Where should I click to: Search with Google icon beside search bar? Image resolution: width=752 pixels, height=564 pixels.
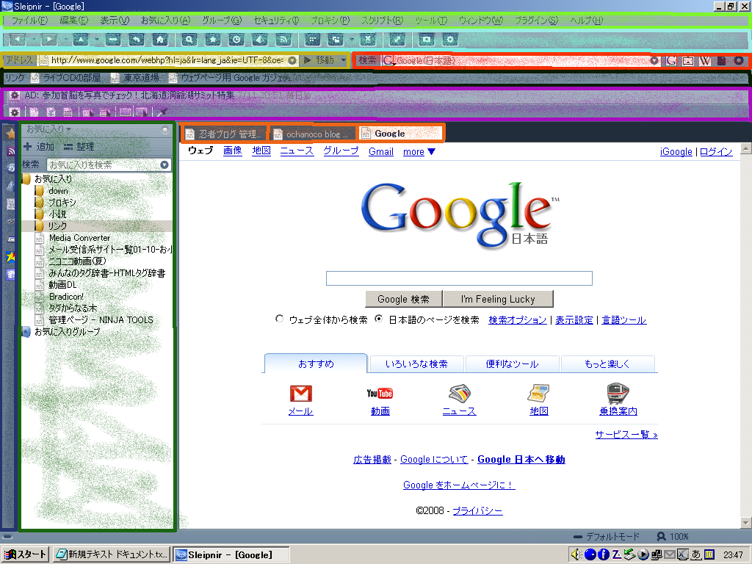tap(671, 60)
